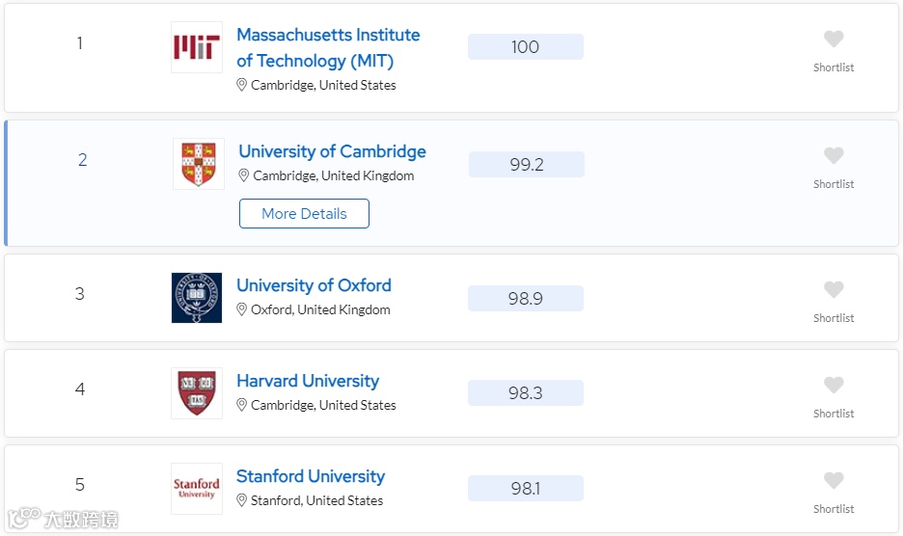Add University of Oxford to shortlist heart
This screenshot has width=903, height=536.
tap(834, 289)
